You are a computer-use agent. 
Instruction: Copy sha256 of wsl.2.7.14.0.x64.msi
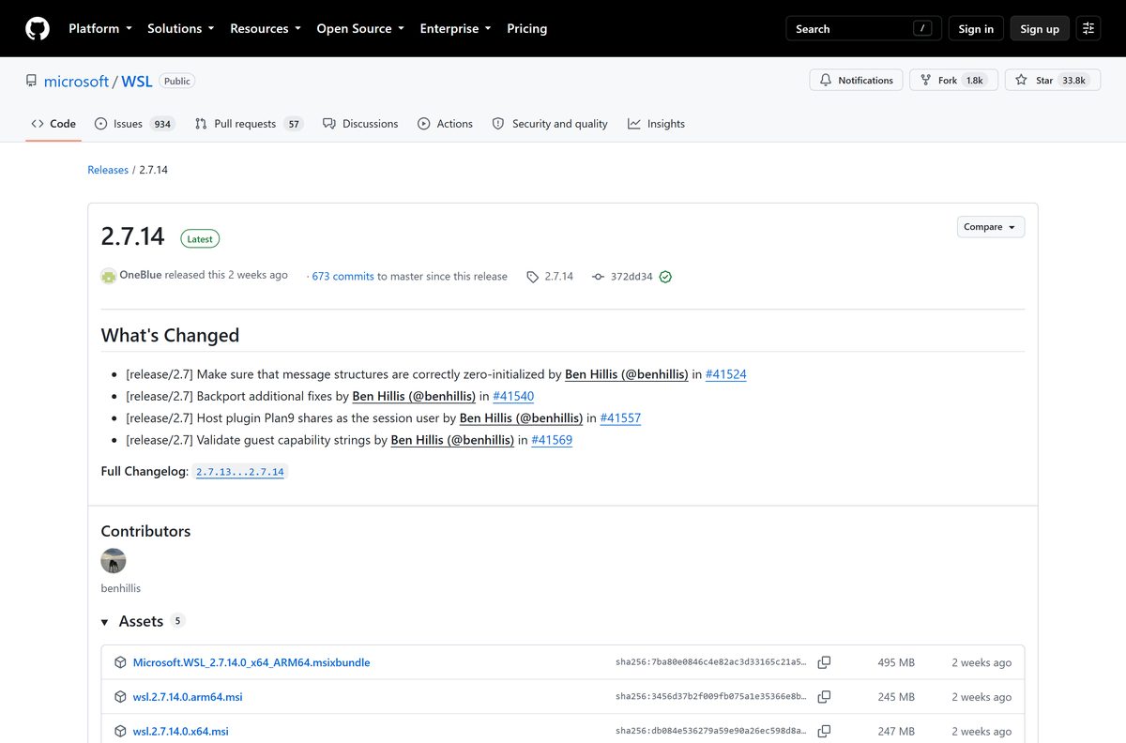(824, 731)
